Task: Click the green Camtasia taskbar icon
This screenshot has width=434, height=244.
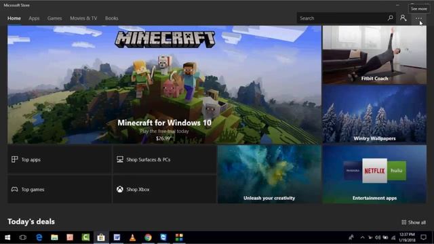Action: pos(85,237)
